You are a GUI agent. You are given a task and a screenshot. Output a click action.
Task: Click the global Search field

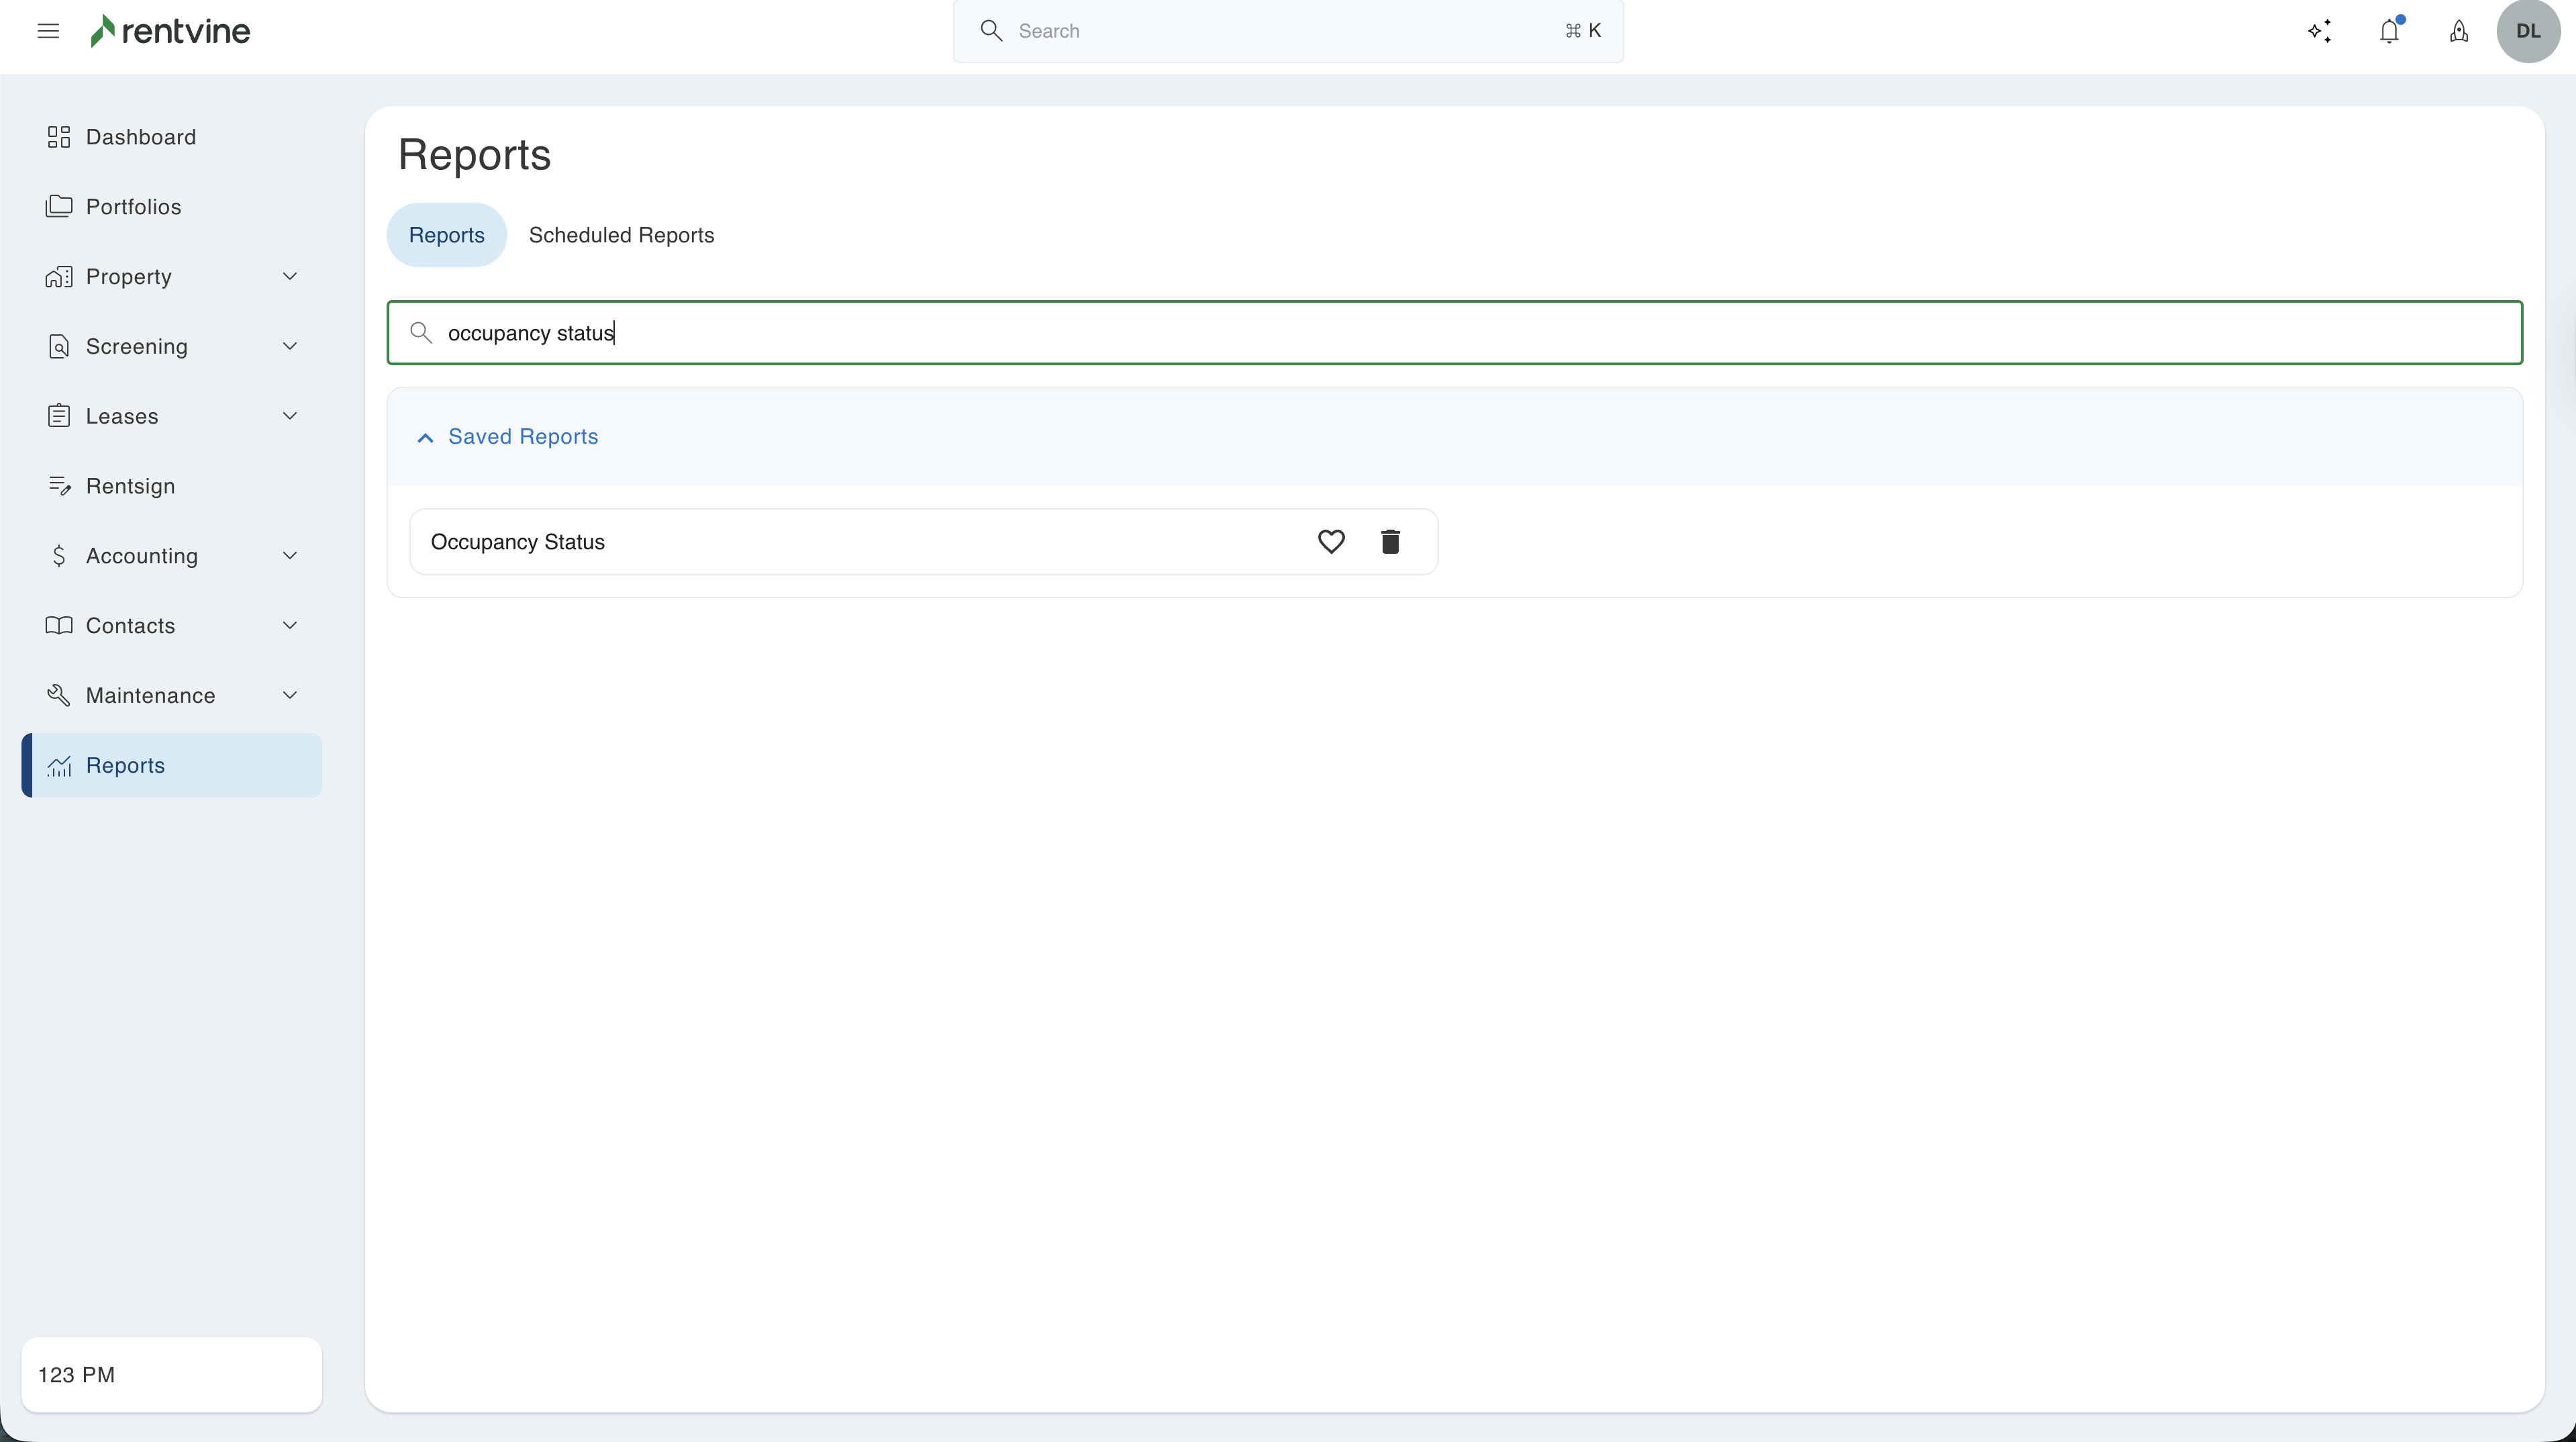click(1287, 31)
